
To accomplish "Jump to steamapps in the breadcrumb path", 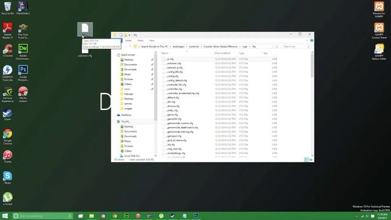I will pos(178,46).
